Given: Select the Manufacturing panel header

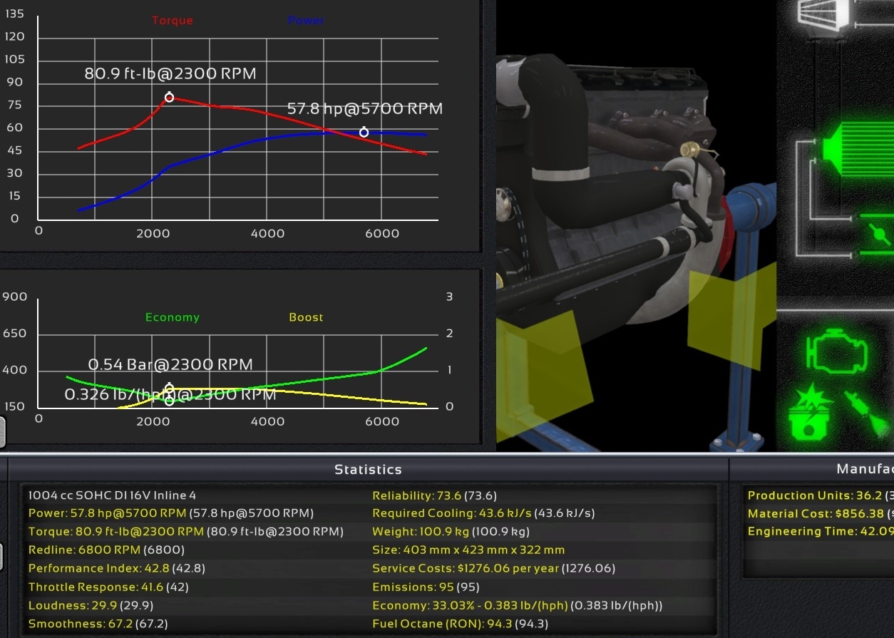Looking at the screenshot, I should click(864, 469).
